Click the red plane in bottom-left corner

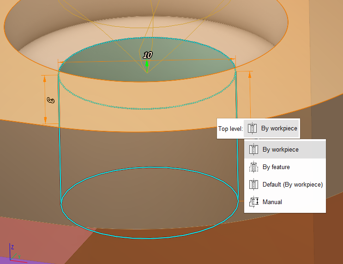point(37,235)
